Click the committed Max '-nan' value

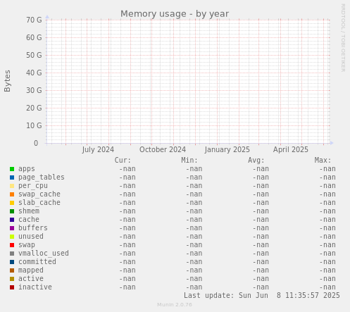[327, 262]
